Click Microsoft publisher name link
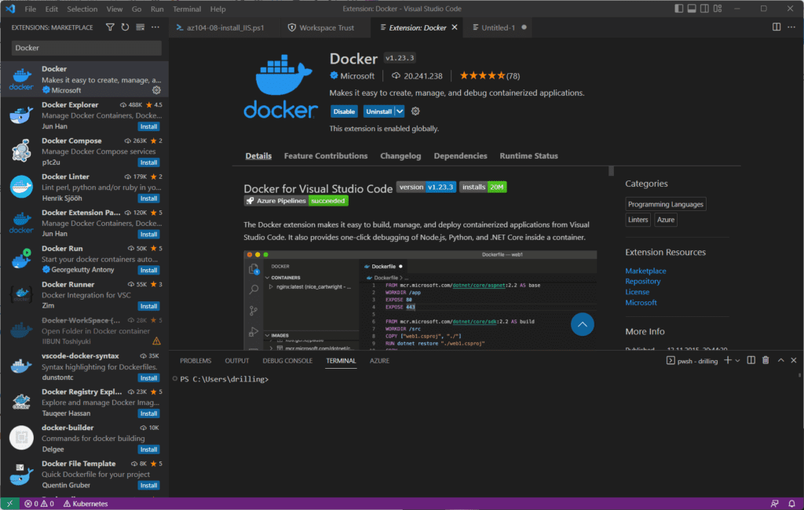The width and height of the screenshot is (804, 510). tap(357, 76)
